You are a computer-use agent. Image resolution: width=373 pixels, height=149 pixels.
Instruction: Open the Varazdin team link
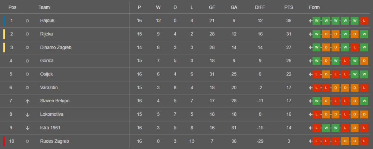49,88
